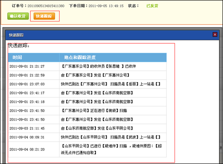Select time 2011-09-01 23:41:18
223x164 pixels.
pyautogui.click(x=27, y=102)
